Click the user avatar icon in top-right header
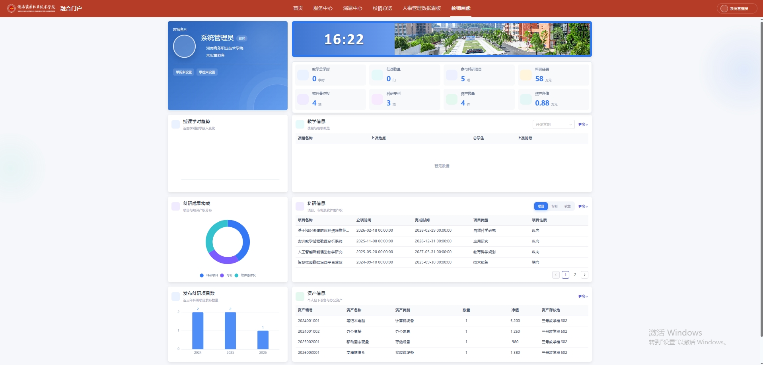 tap(724, 8)
